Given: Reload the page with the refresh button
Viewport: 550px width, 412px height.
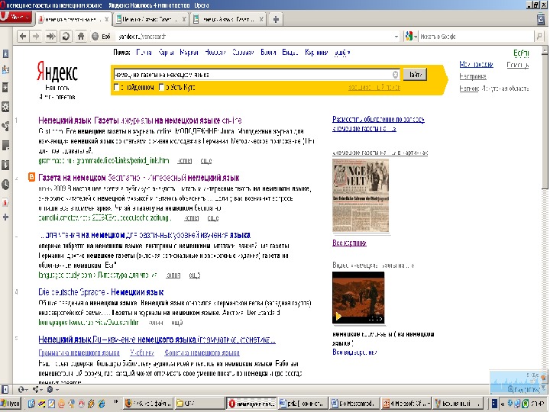Looking at the screenshot, I should click(66, 36).
